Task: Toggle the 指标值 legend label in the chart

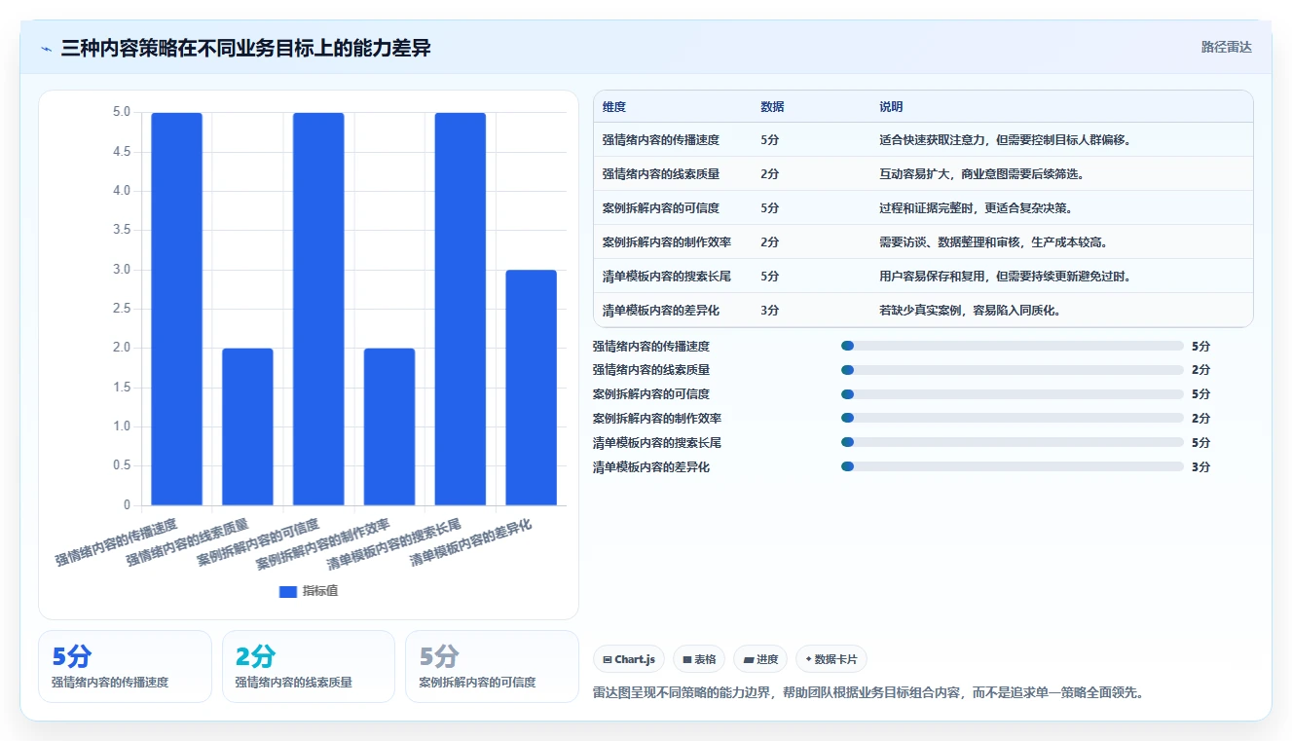Action: pyautogui.click(x=320, y=591)
